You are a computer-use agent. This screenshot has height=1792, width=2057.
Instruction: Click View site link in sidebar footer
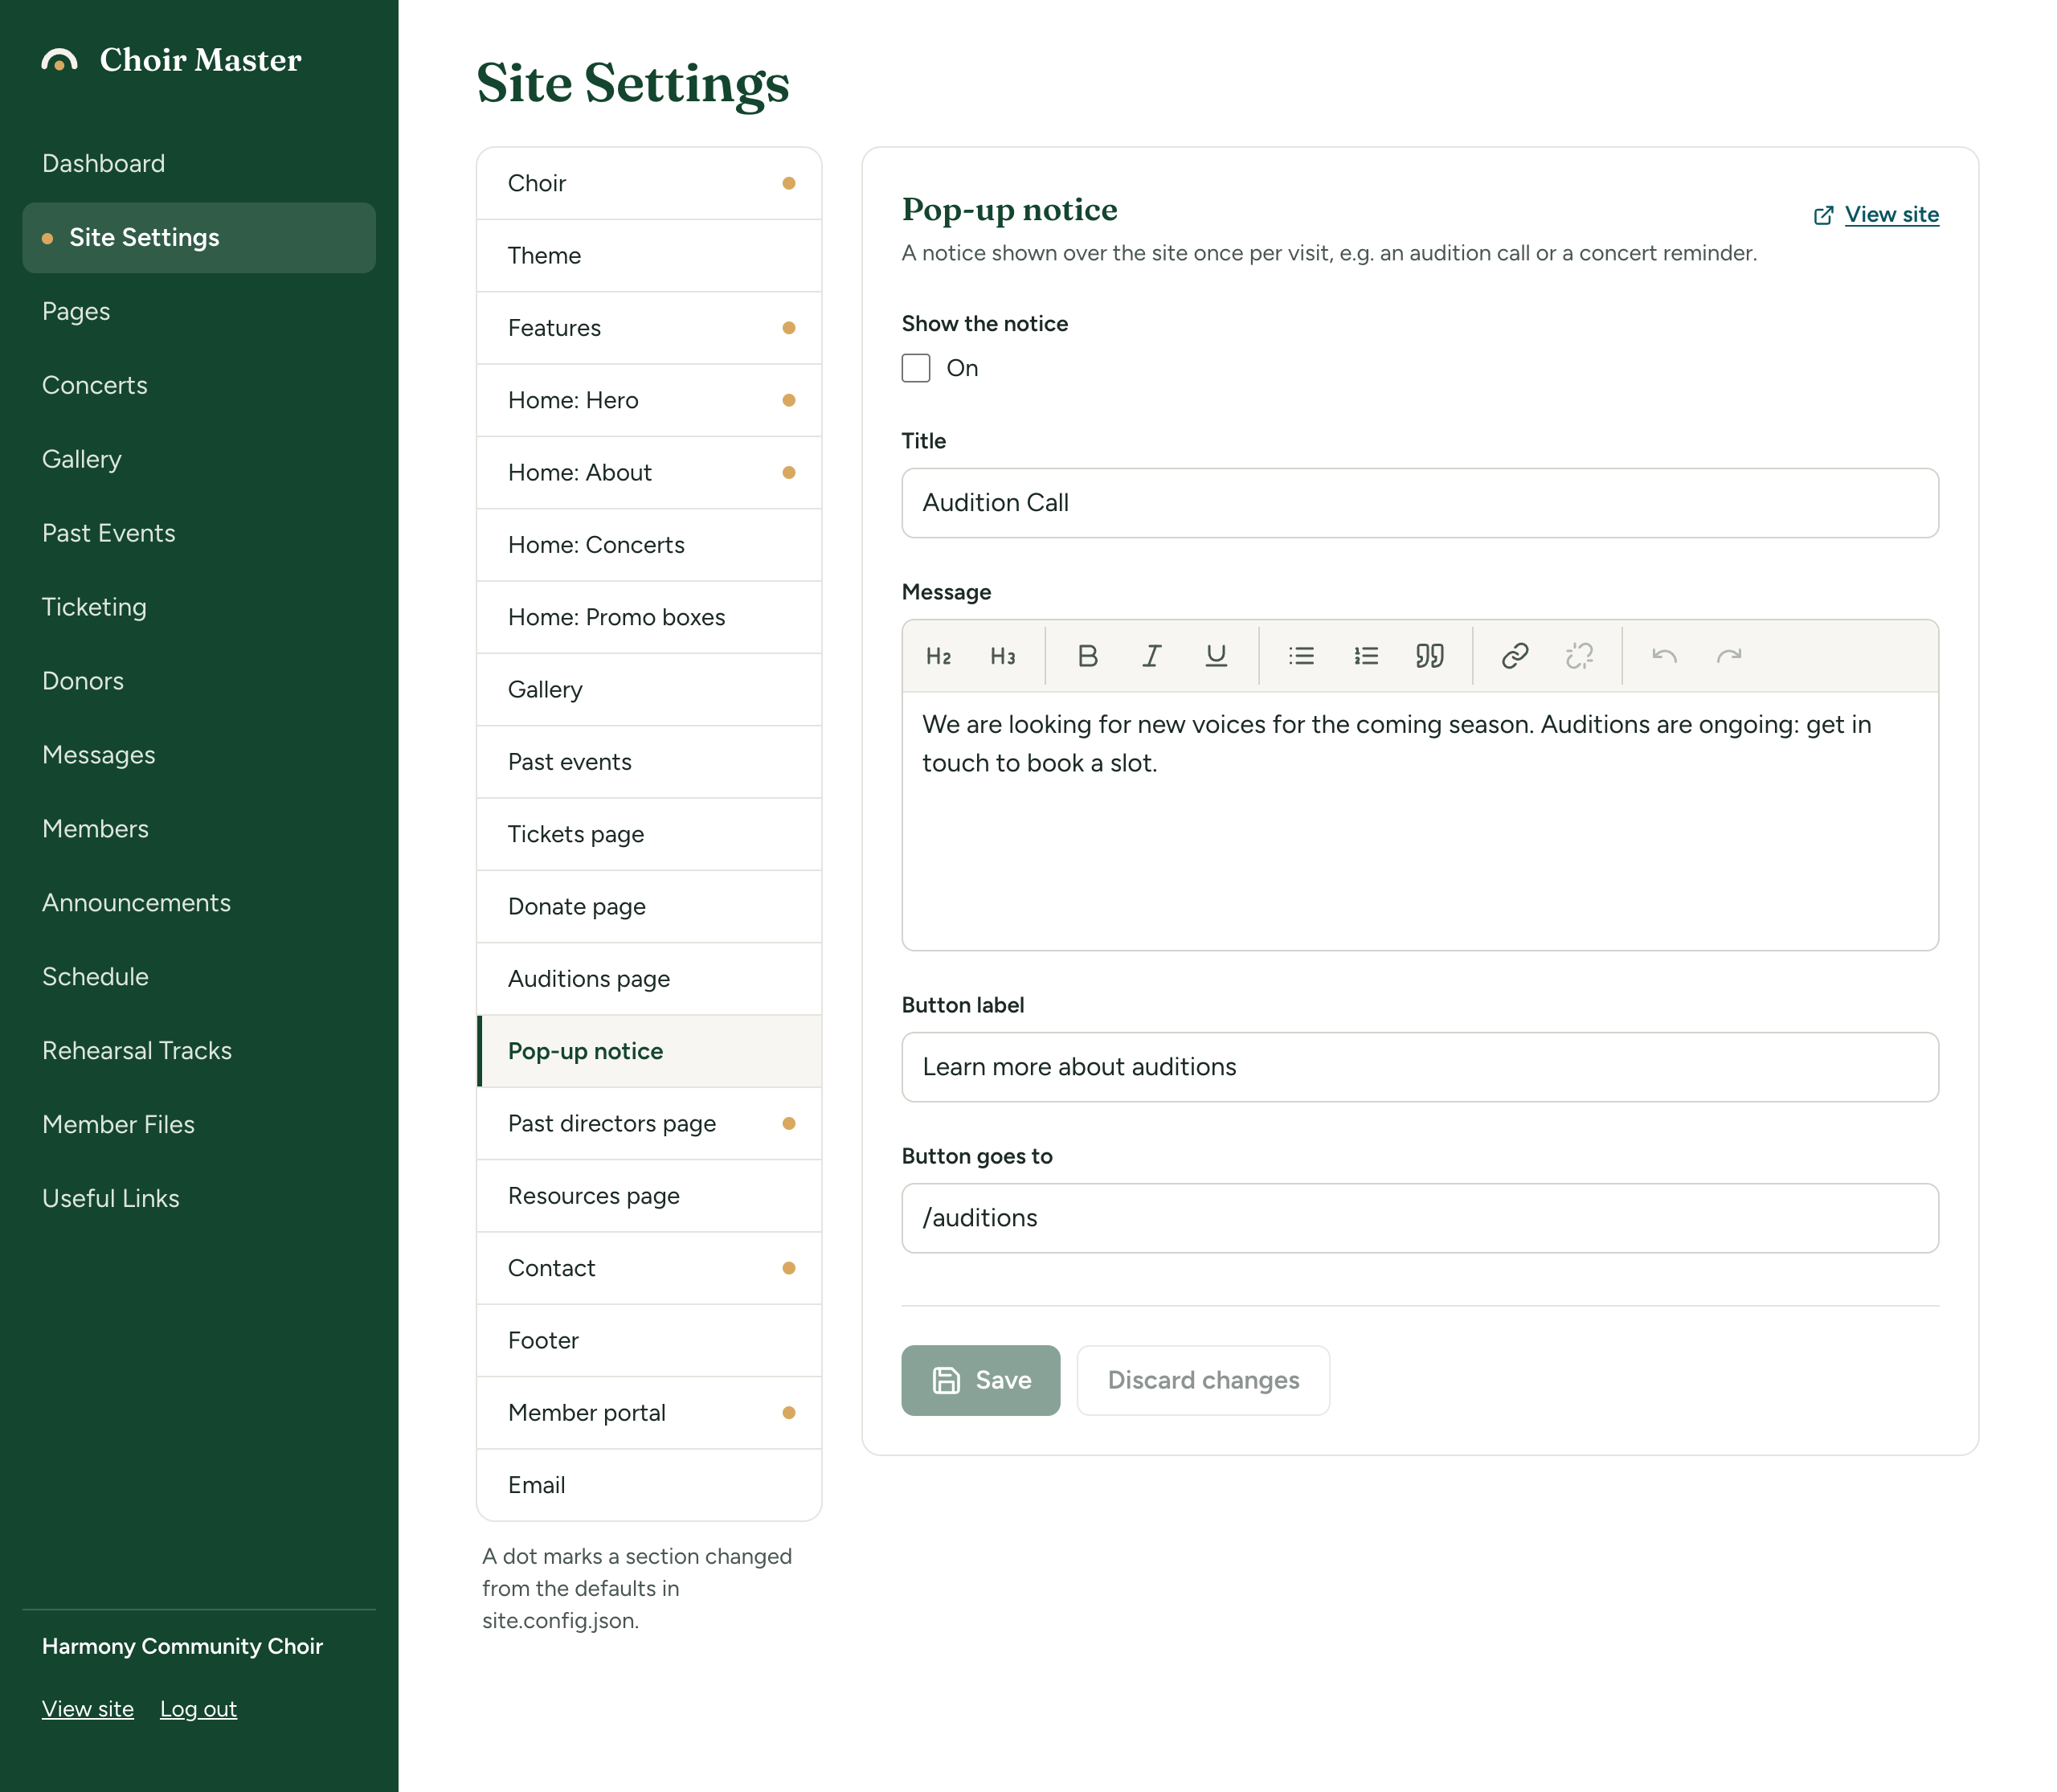87,1709
